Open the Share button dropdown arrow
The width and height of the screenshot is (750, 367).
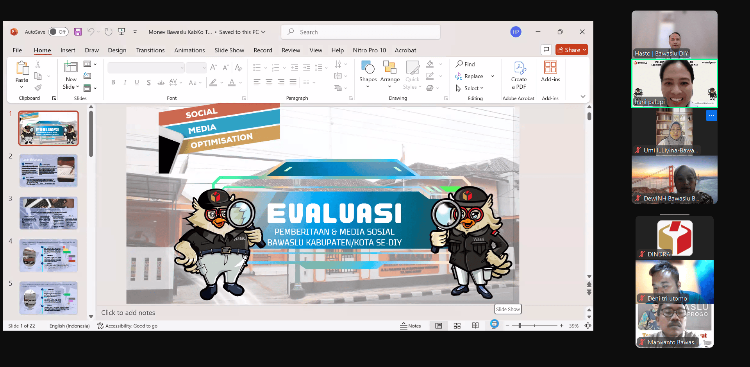[584, 50]
